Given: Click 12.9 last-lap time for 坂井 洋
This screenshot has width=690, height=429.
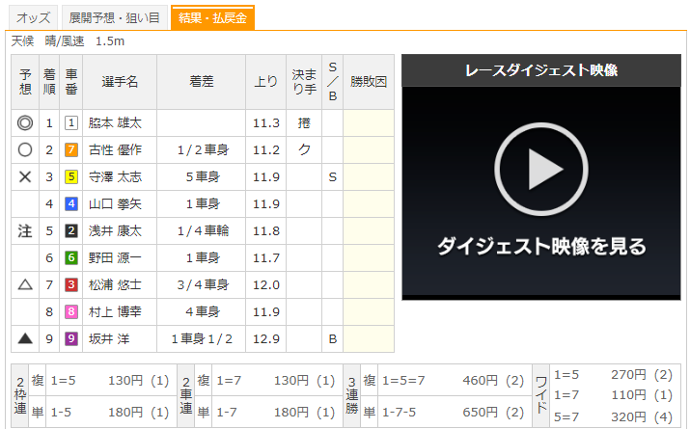Looking at the screenshot, I should [x=266, y=339].
